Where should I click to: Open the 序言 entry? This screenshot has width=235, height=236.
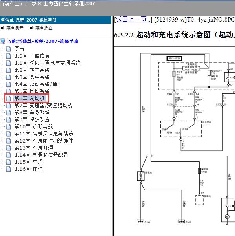pyautogui.click(x=19, y=49)
